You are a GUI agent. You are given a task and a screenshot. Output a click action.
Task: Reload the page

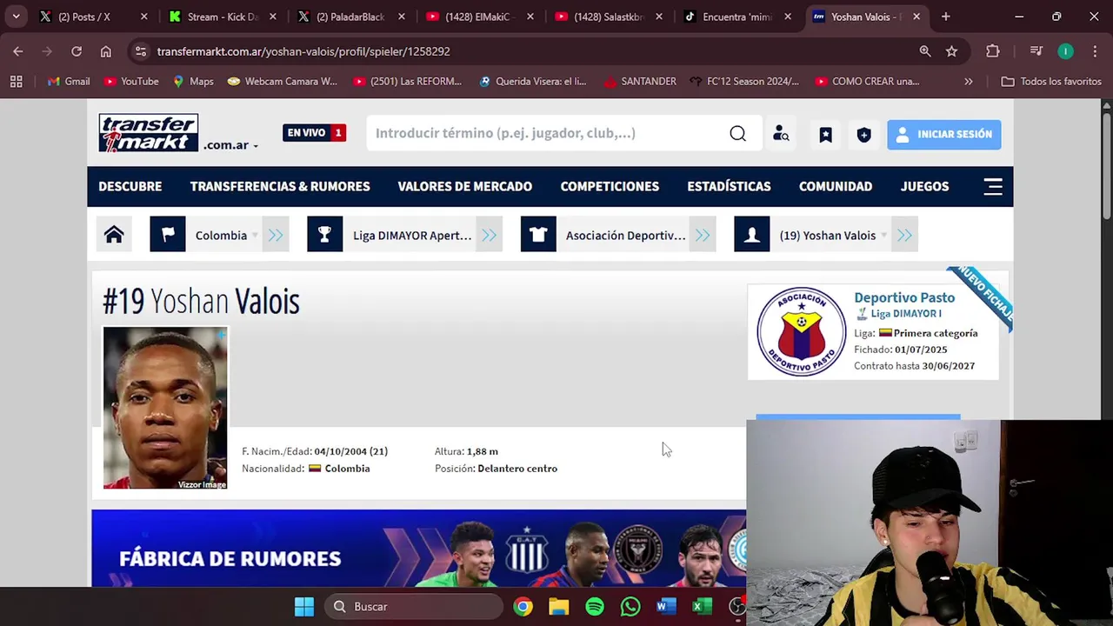77,51
